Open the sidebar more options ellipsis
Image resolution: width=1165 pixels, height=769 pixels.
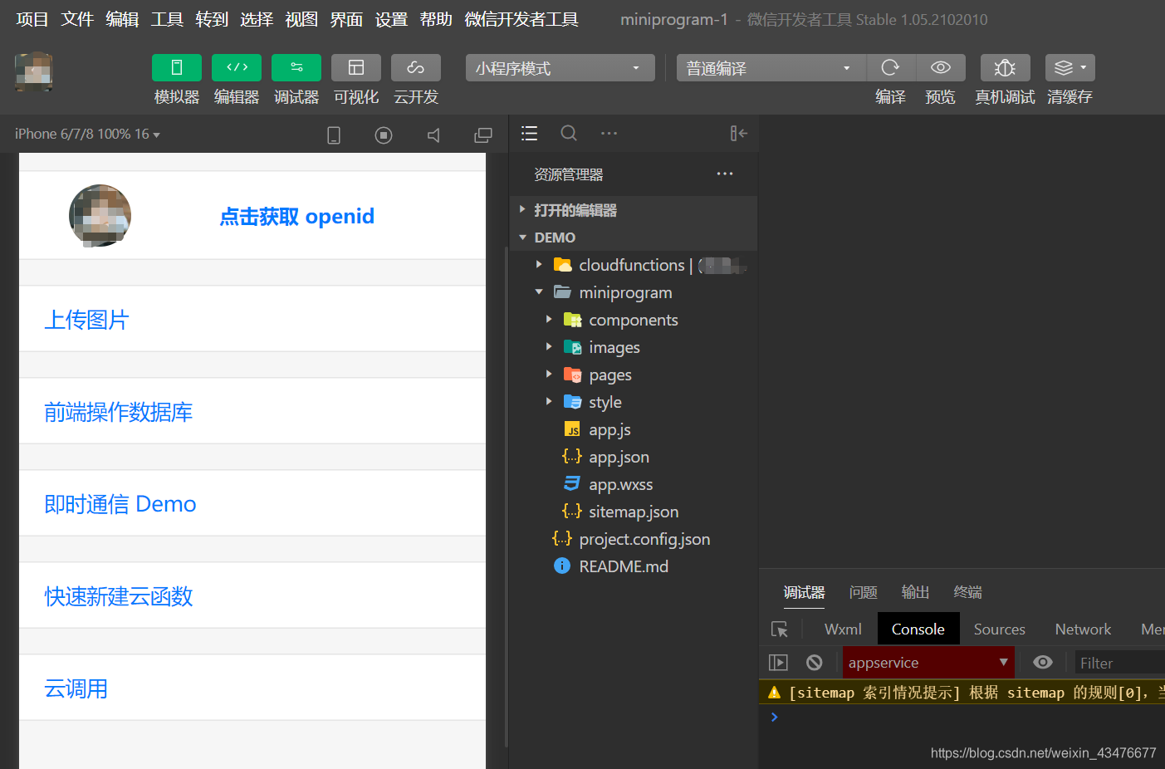click(609, 133)
